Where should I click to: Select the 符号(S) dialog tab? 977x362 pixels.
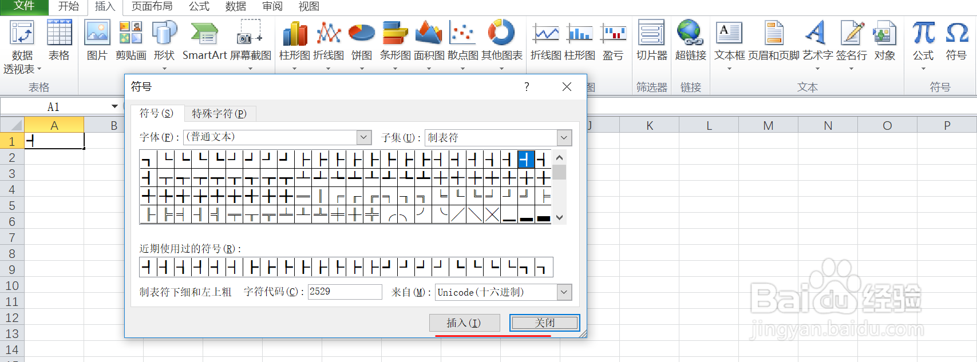pyautogui.click(x=156, y=113)
